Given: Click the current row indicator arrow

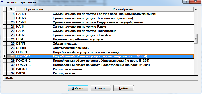Looking at the screenshot, I should tap(5, 56).
